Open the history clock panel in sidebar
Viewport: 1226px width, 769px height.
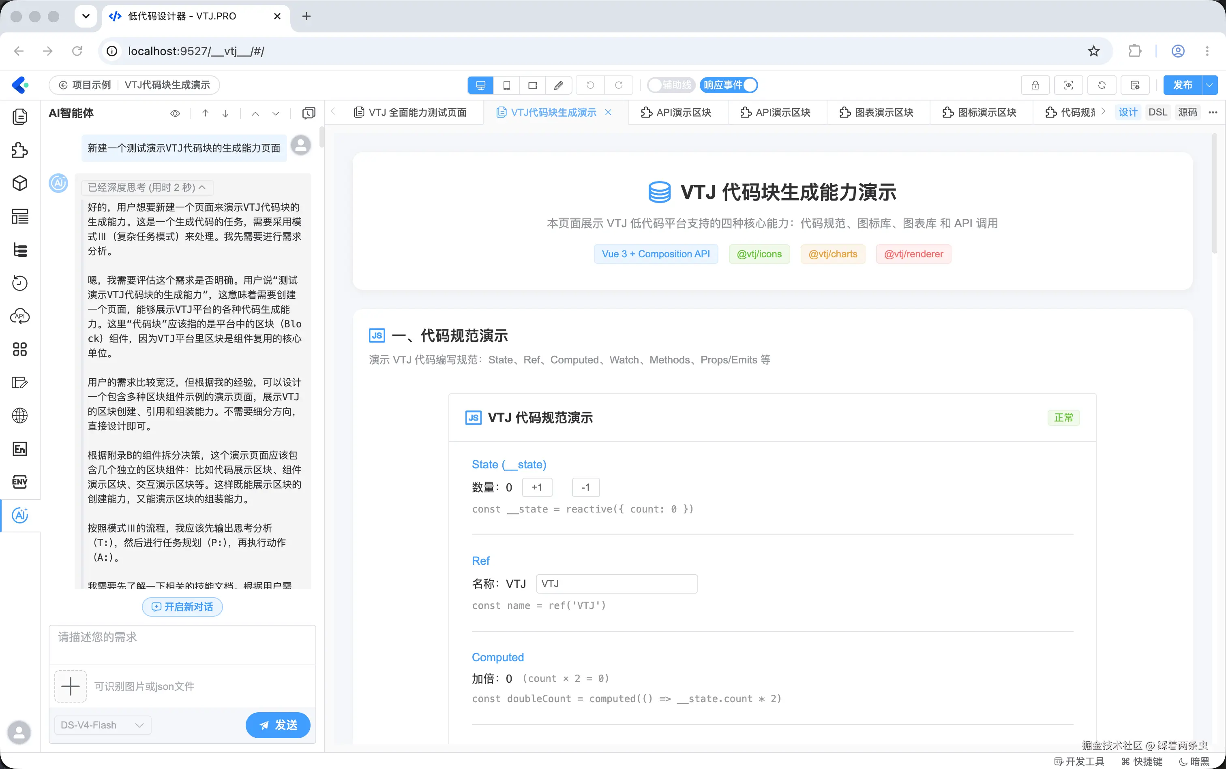[x=20, y=283]
